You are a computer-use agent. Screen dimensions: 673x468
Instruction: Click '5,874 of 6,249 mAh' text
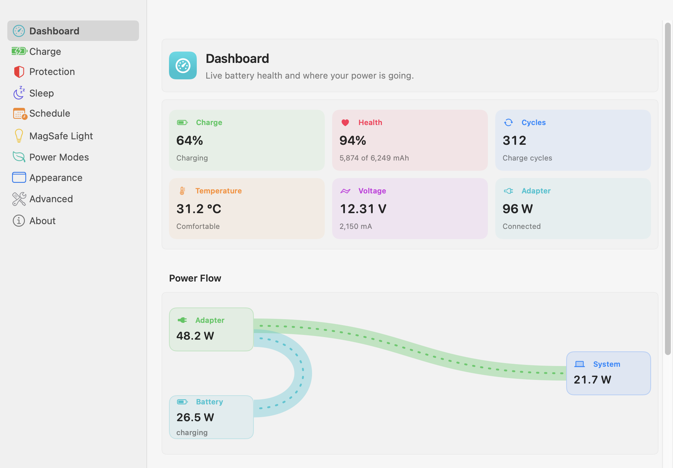374,158
